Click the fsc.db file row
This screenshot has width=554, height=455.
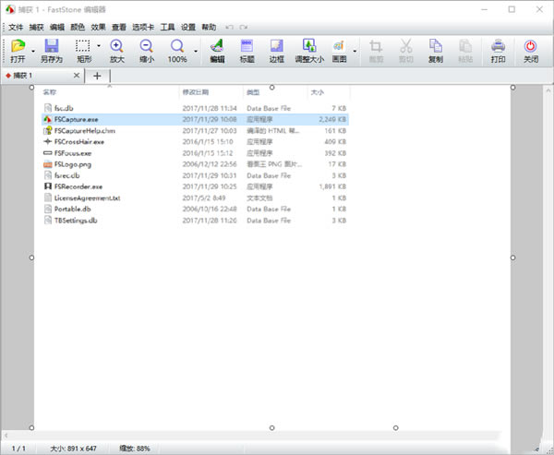pyautogui.click(x=195, y=108)
